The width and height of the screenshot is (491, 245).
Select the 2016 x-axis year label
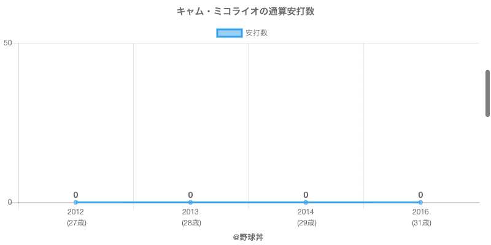[x=420, y=212]
